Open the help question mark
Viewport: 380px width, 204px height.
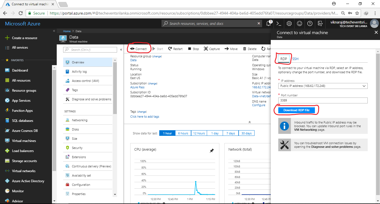[310, 23]
